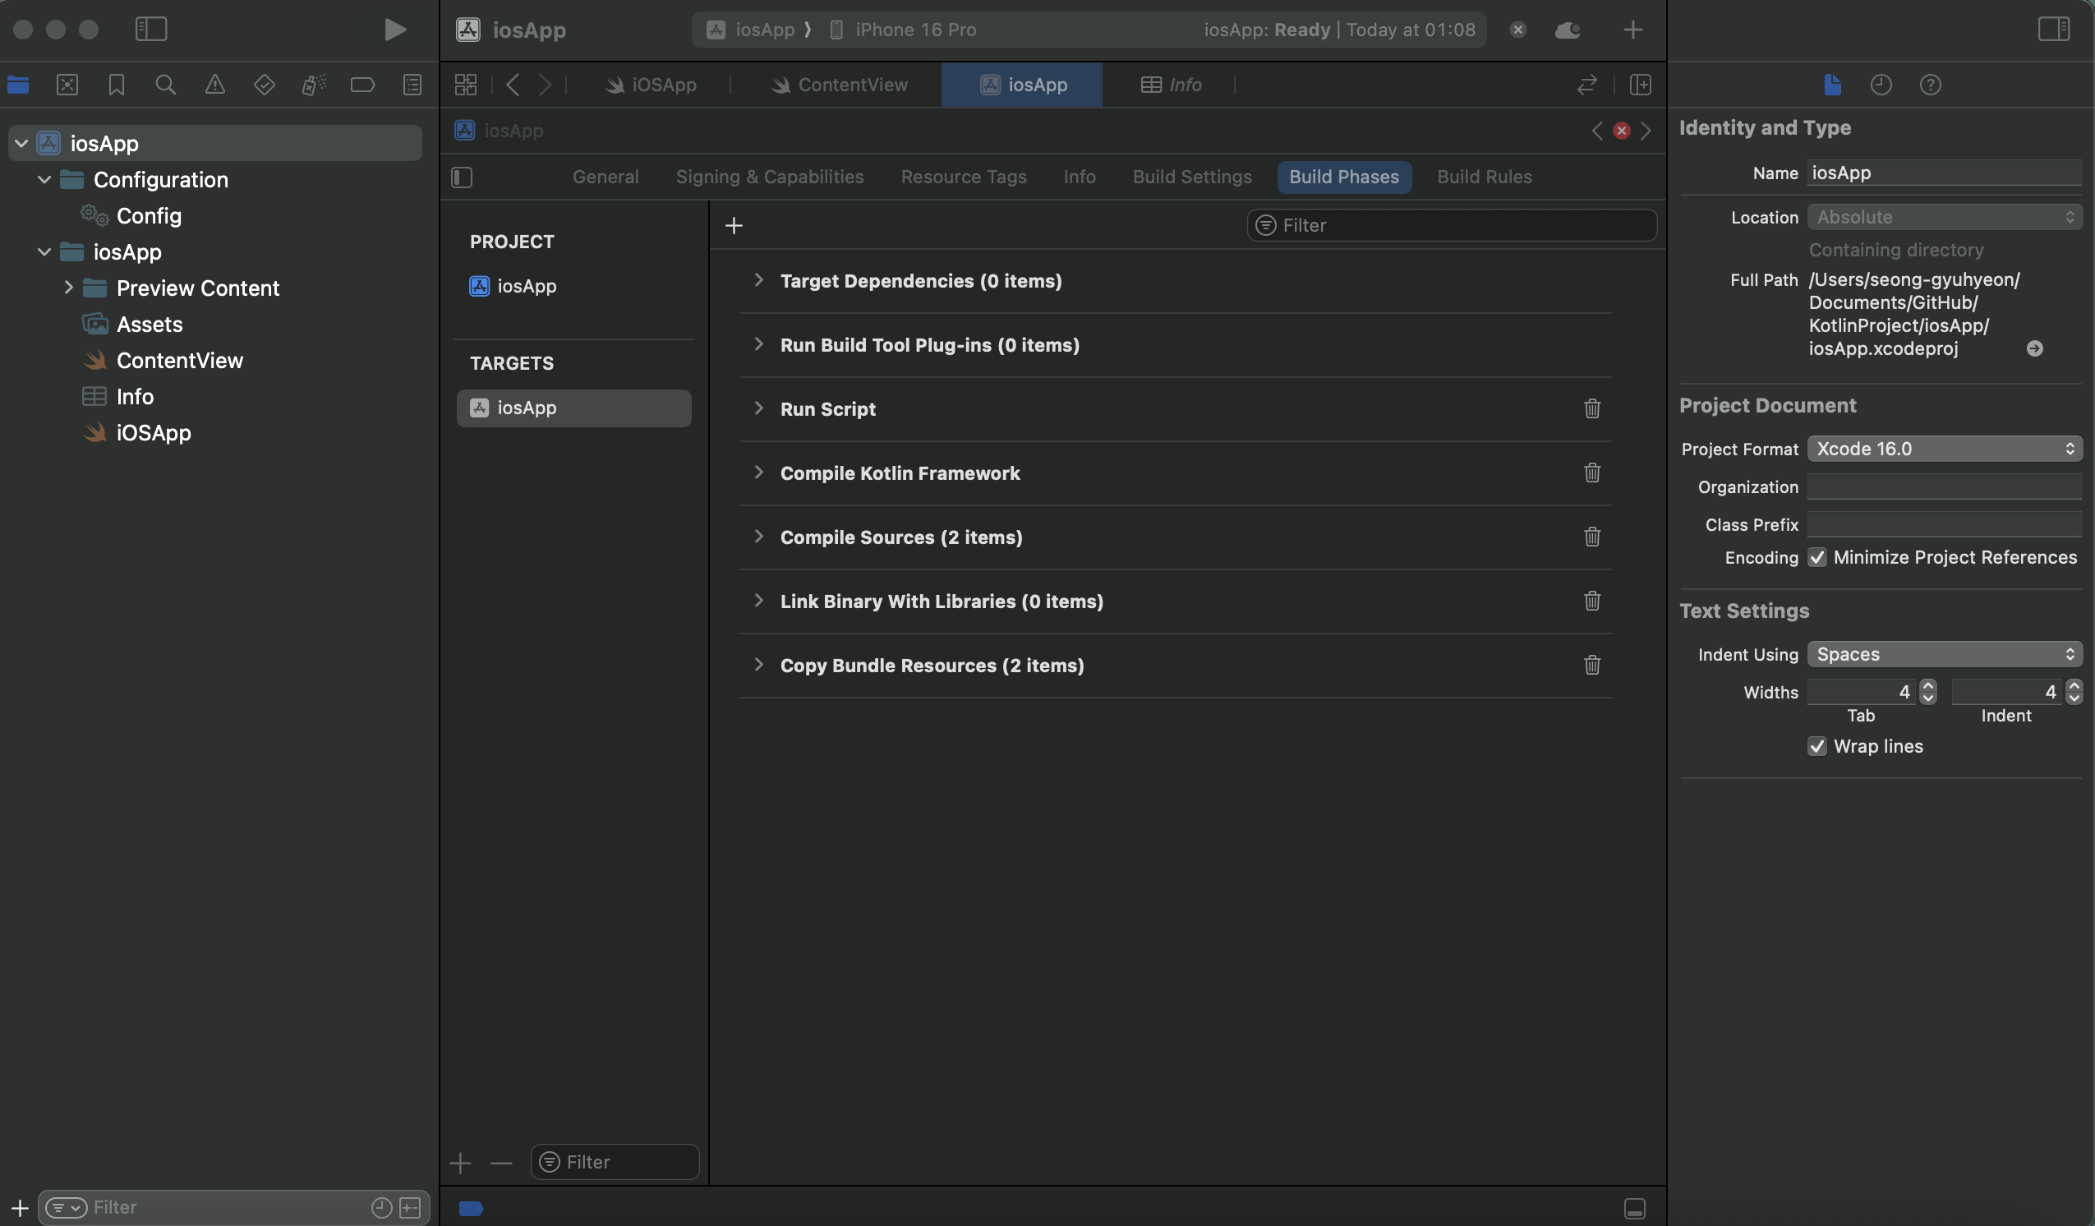The width and height of the screenshot is (2095, 1226).
Task: Open the Quick Help inspector icon
Action: [x=1930, y=85]
